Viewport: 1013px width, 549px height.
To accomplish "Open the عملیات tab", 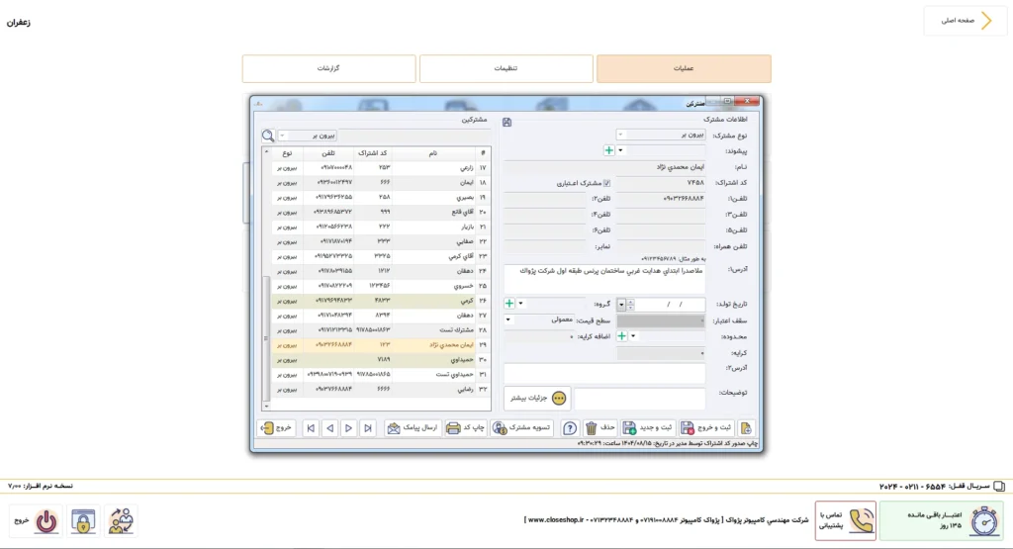I will 684,68.
